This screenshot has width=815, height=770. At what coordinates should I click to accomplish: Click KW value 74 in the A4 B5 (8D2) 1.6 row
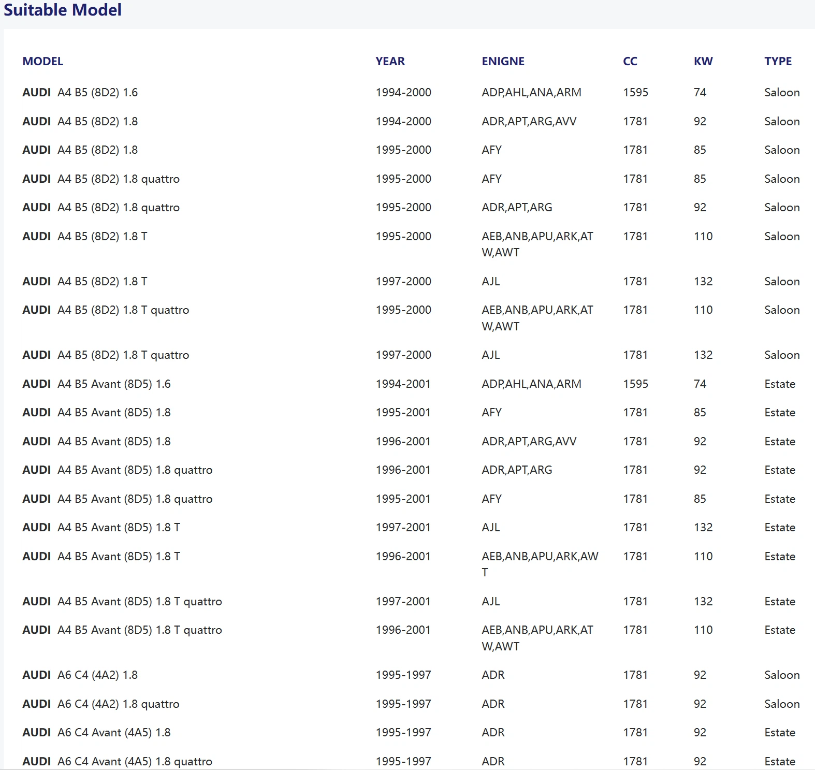(x=700, y=92)
